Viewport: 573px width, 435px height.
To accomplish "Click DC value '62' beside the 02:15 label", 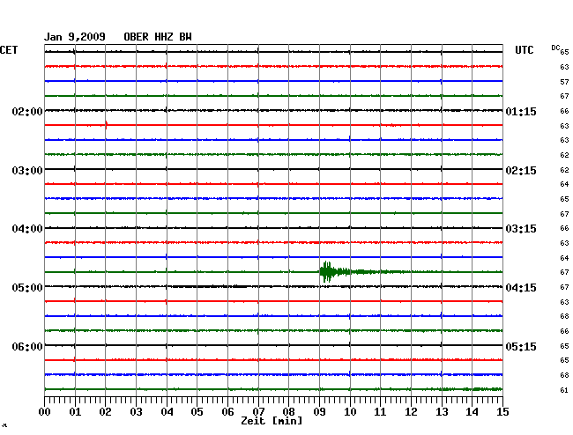I will [x=564, y=170].
